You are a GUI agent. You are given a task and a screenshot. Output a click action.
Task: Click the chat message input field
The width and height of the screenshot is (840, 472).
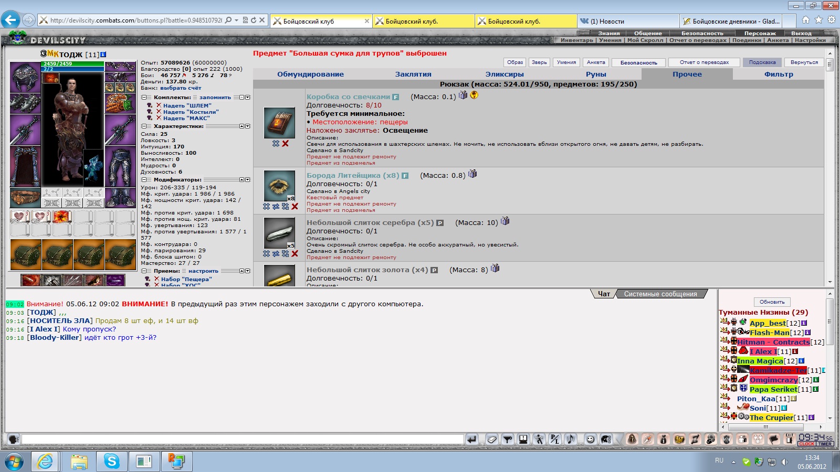243,439
